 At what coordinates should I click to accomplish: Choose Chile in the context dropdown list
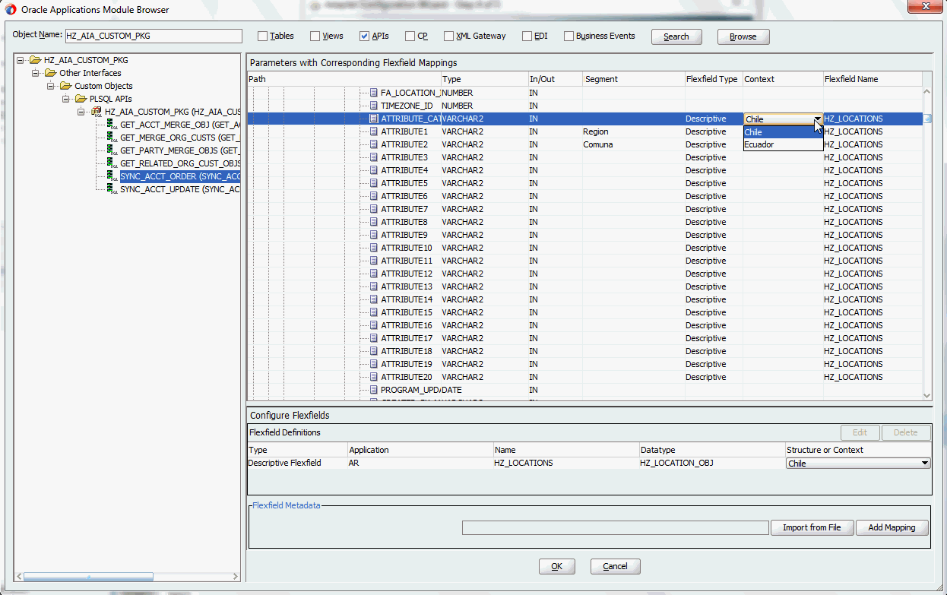783,132
